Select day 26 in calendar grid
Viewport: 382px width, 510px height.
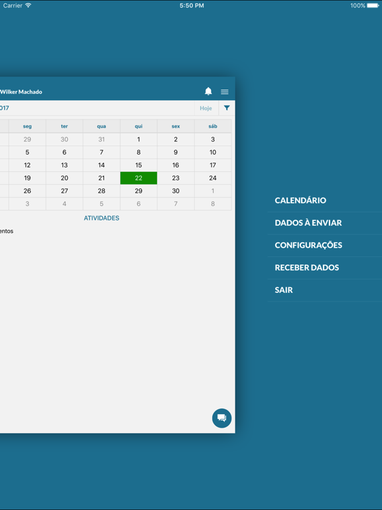(27, 191)
